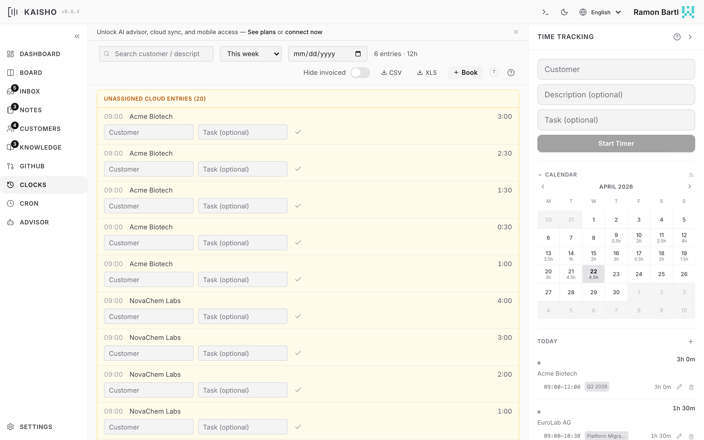Open the This week period dropdown
Screen dimensions: 704x440
[x=251, y=54]
